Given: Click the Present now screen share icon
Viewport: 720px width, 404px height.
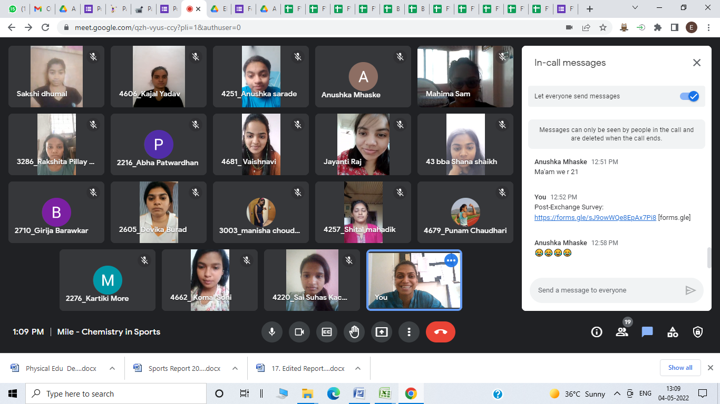Looking at the screenshot, I should tap(382, 332).
